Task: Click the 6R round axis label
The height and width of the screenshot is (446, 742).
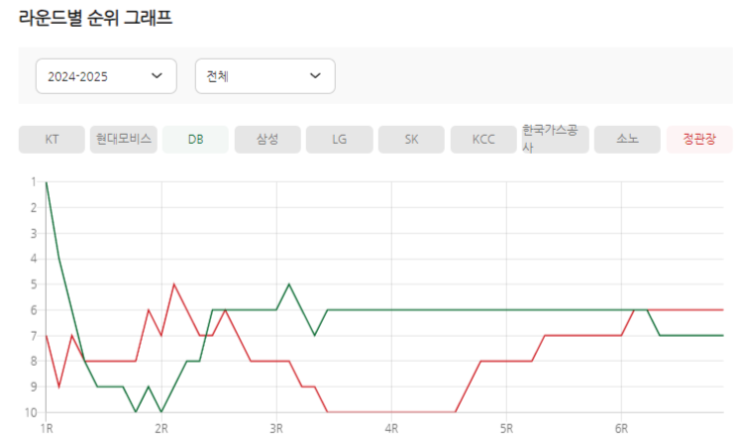Action: [x=621, y=428]
